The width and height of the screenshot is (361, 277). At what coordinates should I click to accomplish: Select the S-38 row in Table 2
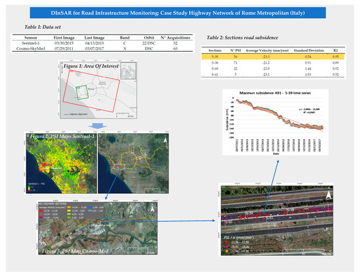[x=273, y=63]
